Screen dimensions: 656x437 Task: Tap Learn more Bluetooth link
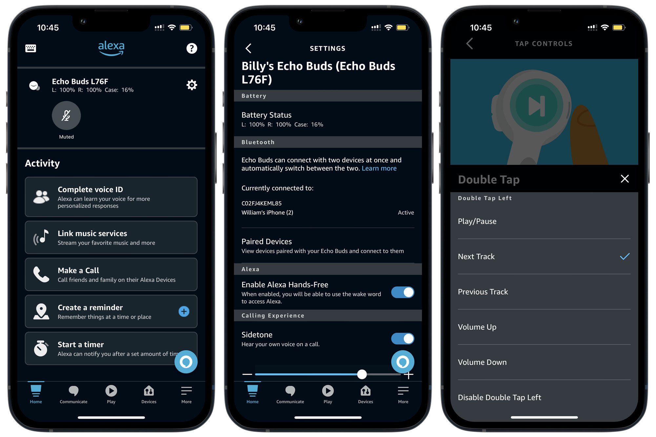tap(379, 168)
